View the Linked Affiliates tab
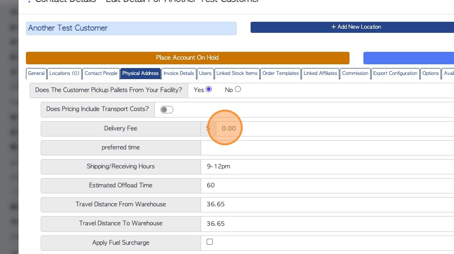 (320, 73)
